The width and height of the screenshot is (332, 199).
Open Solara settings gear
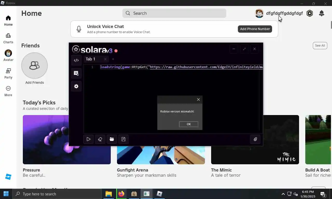[x=76, y=86]
